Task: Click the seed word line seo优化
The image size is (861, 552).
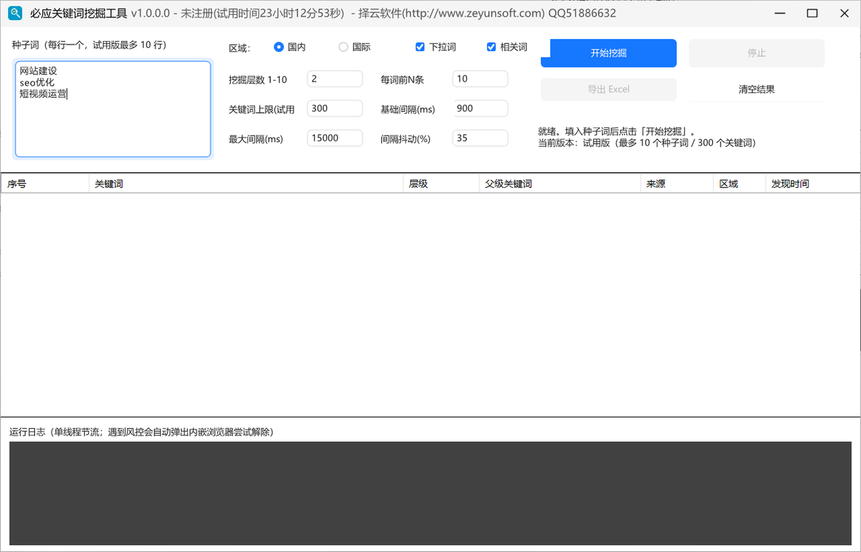Action: [x=37, y=82]
